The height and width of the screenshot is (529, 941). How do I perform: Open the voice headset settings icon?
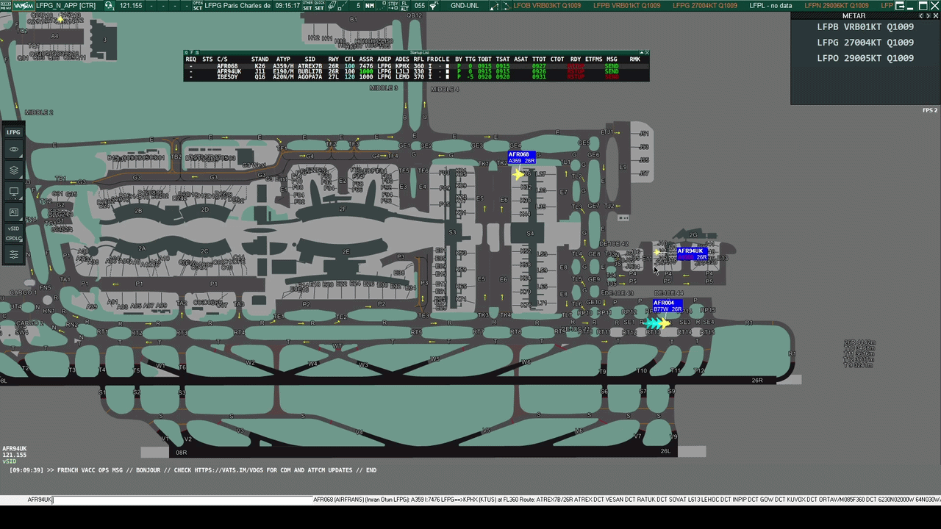(x=109, y=5)
